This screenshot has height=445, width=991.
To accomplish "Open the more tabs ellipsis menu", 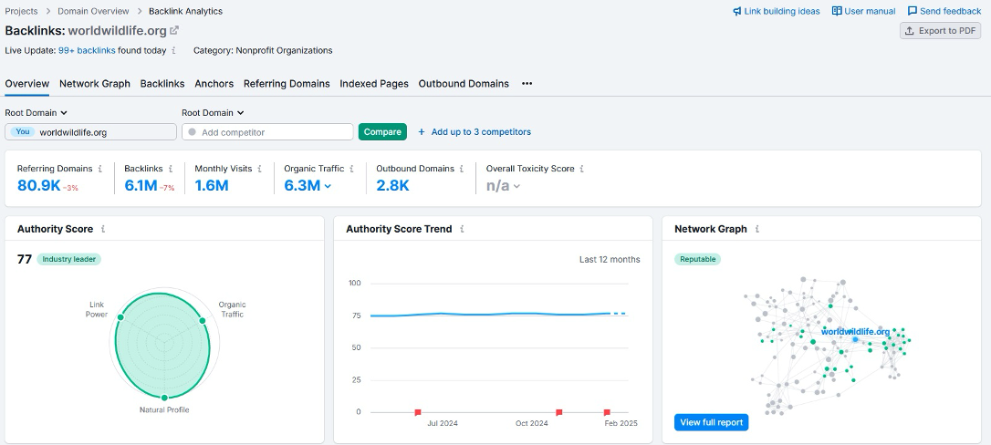I will click(x=527, y=83).
